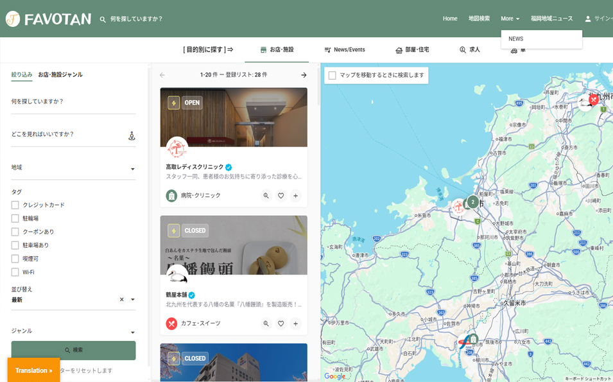This screenshot has height=382, width=613.
Task: Open the More menu in header
Action: tap(510, 19)
